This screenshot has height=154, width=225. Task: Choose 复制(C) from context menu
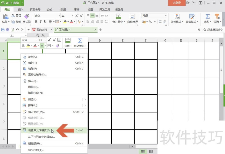[x=54, y=57]
